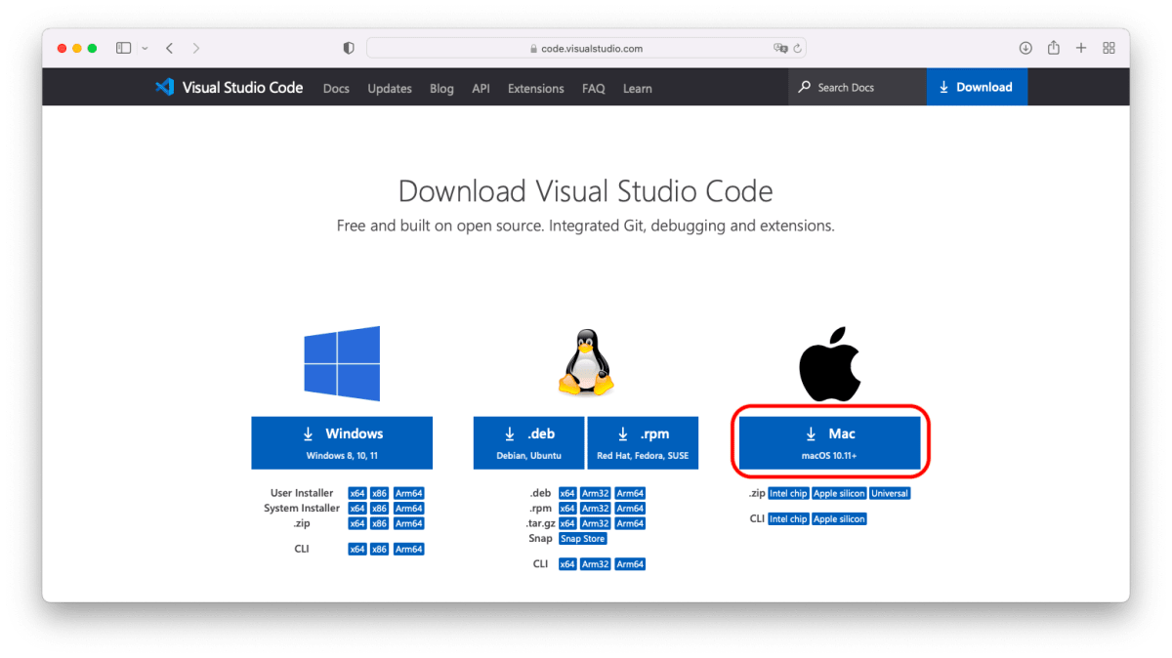Click the blue Download button in the header
1172x658 pixels.
pyautogui.click(x=977, y=87)
